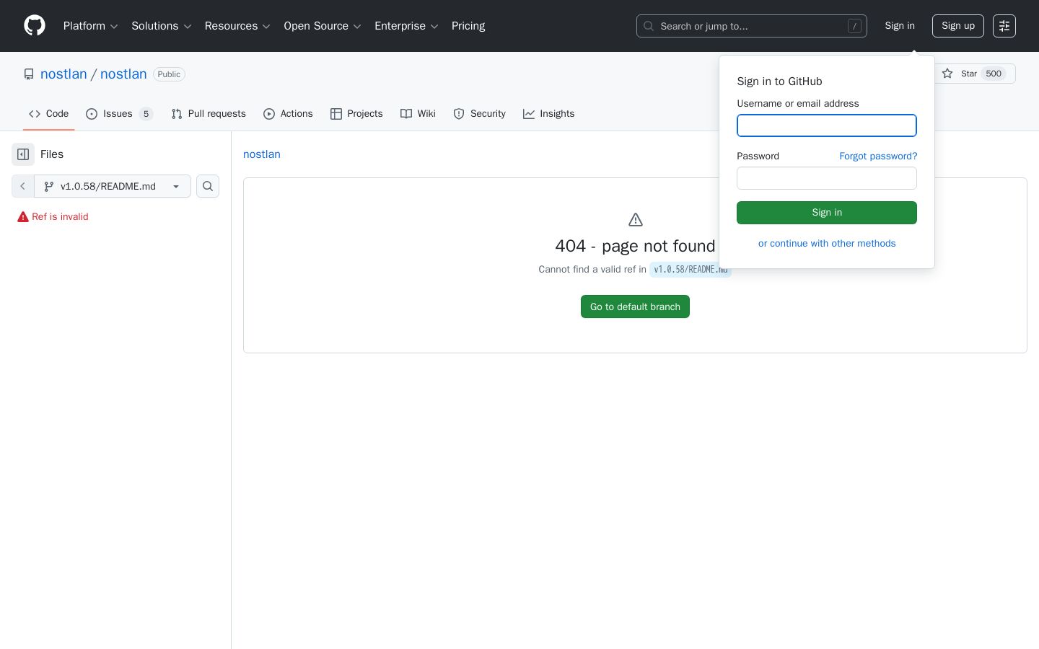Open the nostlan repository name link
This screenshot has width=1039, height=649.
(123, 74)
